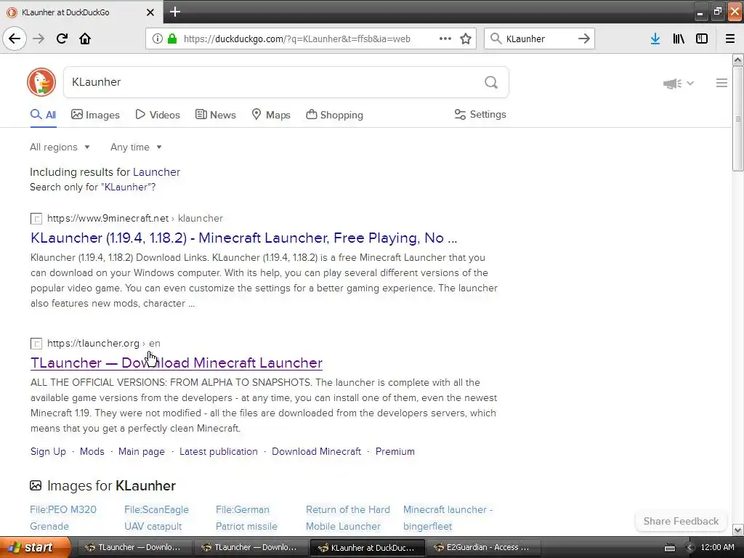Click the keyboard icon in system tray

[x=669, y=548]
